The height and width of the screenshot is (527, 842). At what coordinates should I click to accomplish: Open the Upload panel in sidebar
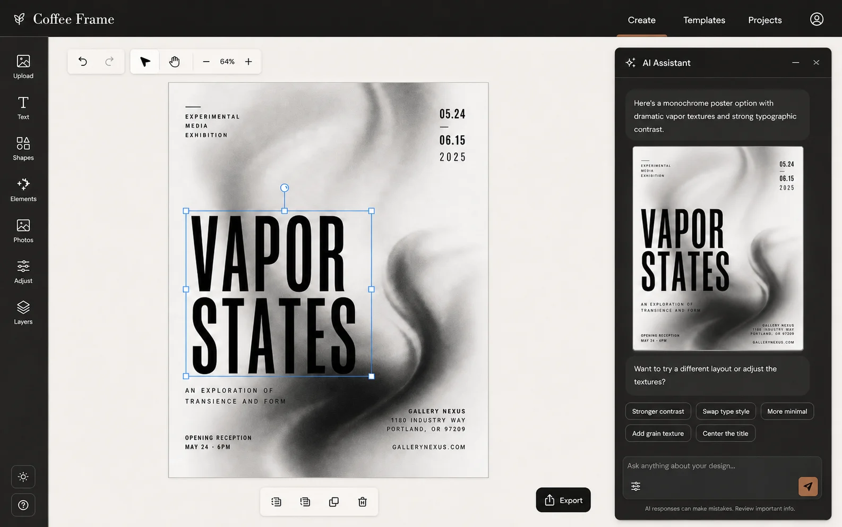[23, 67]
